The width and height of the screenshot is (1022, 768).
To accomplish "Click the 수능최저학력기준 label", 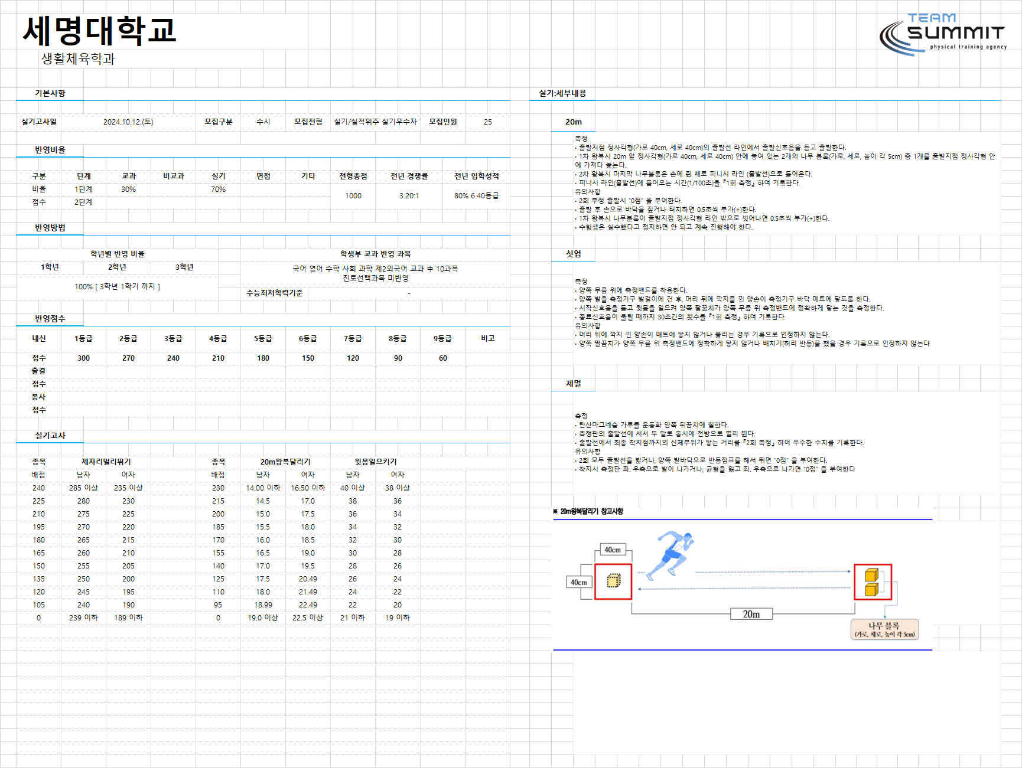I will 275,293.
